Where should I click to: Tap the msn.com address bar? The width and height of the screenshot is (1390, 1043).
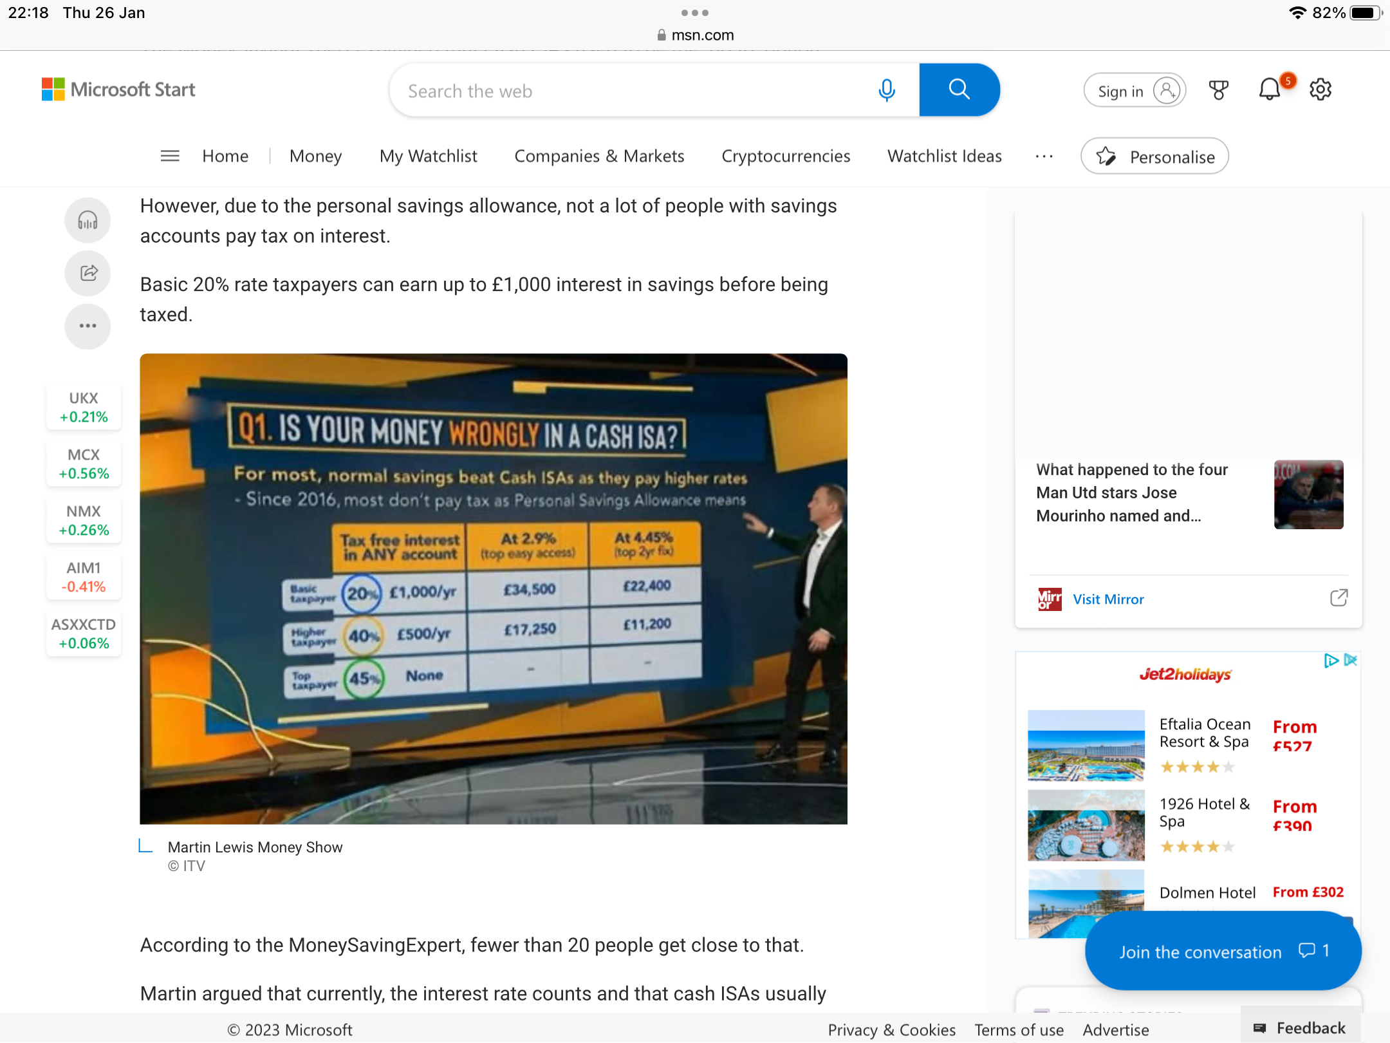pos(695,35)
